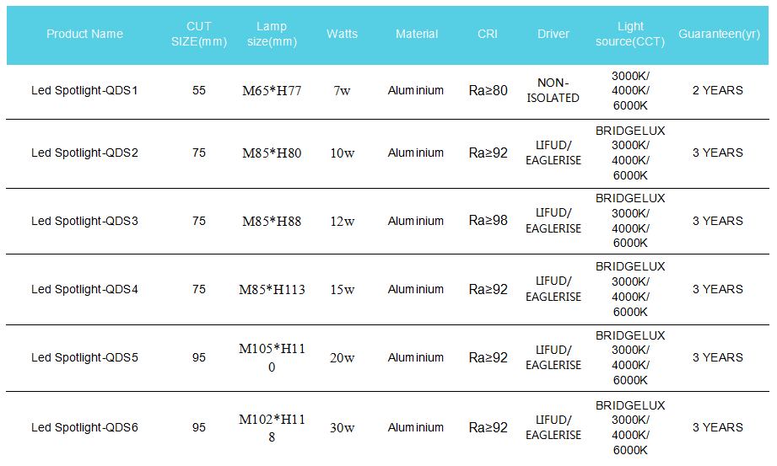Click the 2 YEARS guarantee cell
The height and width of the screenshot is (466, 777).
tap(718, 91)
